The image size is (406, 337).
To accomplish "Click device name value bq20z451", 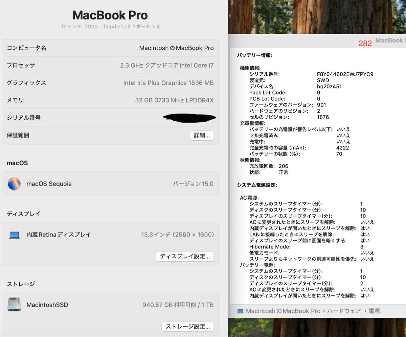I will (x=329, y=86).
